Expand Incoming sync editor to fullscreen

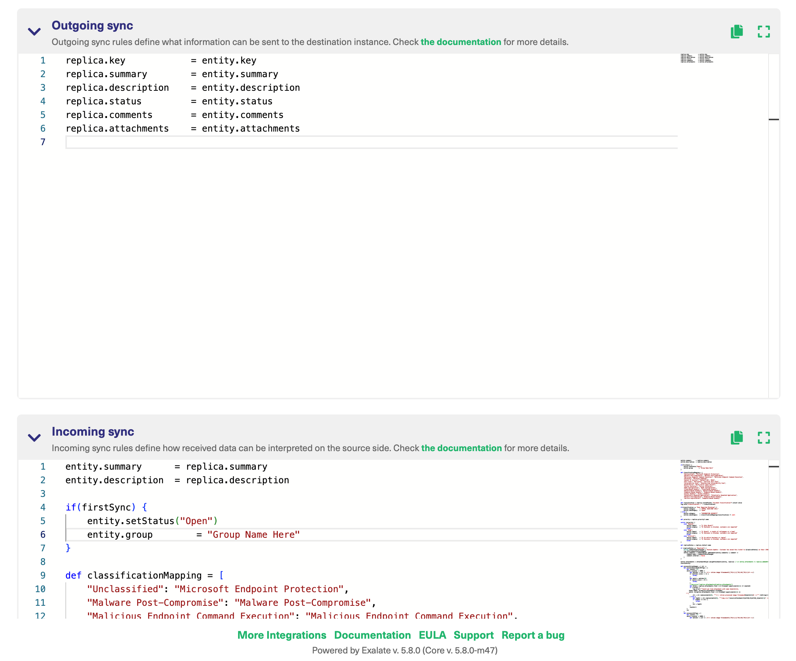[x=763, y=438]
